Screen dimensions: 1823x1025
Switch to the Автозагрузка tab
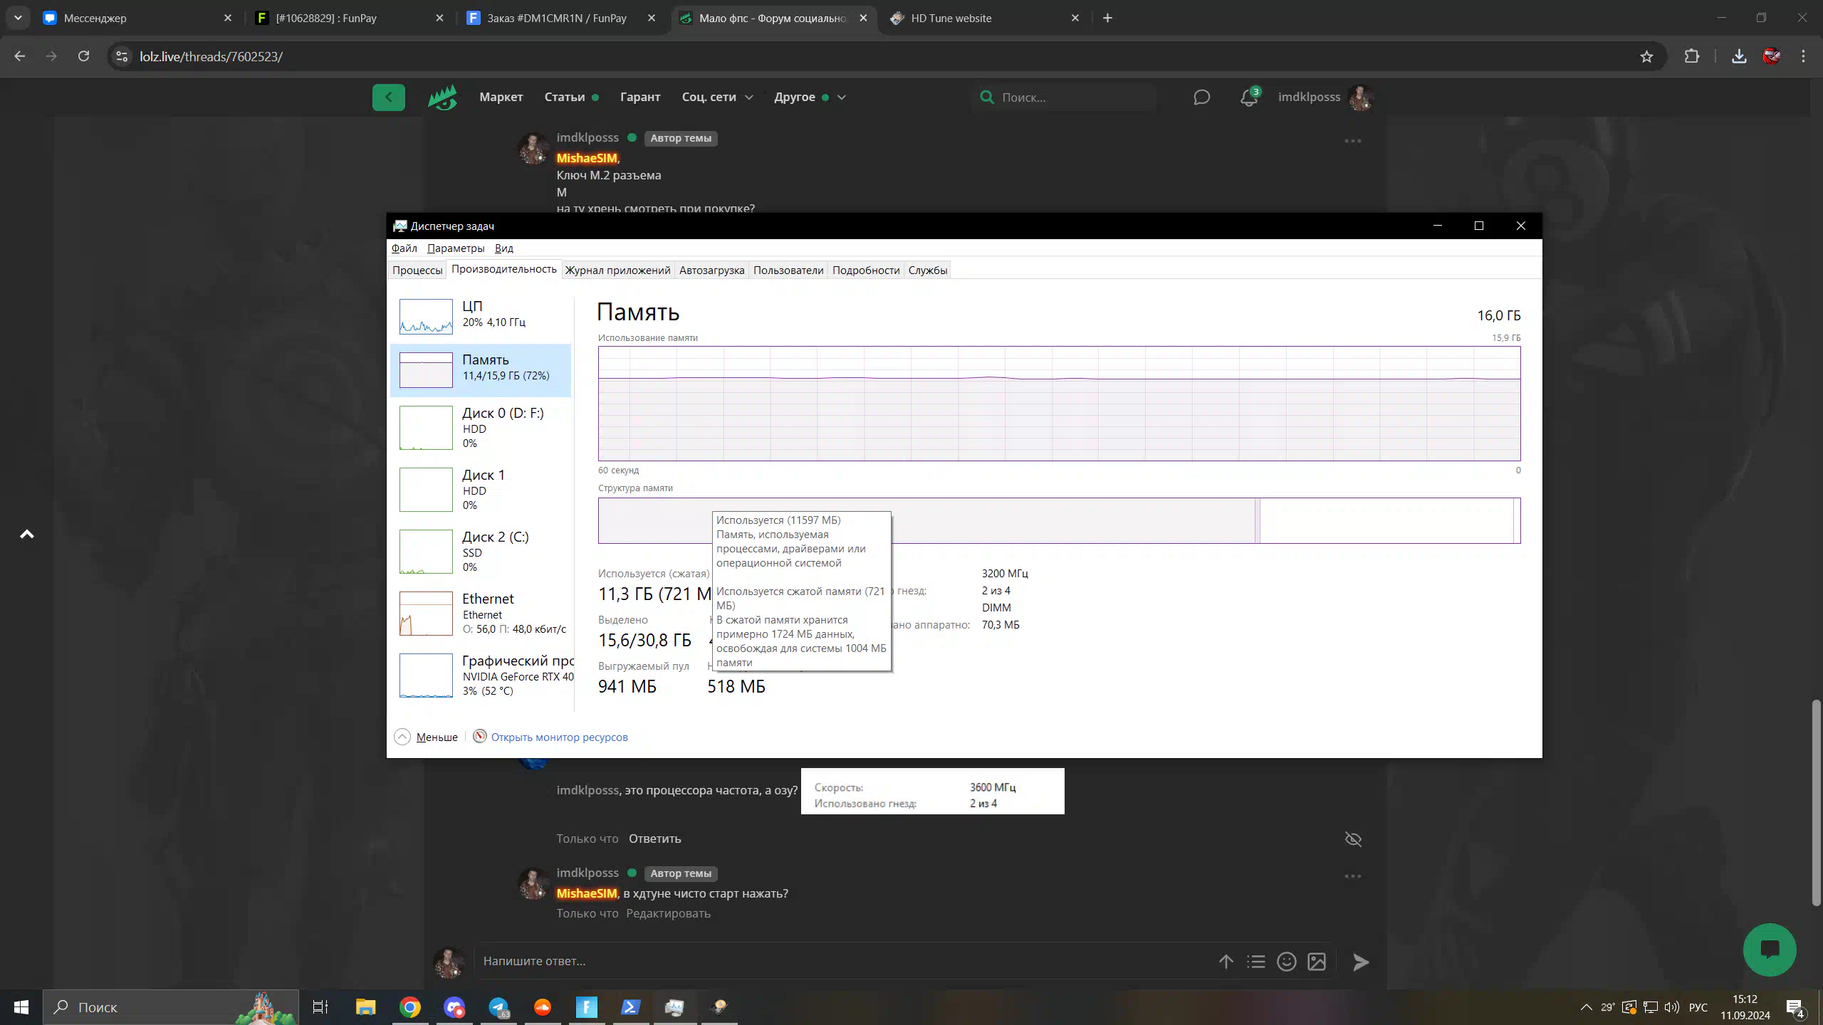pos(711,270)
